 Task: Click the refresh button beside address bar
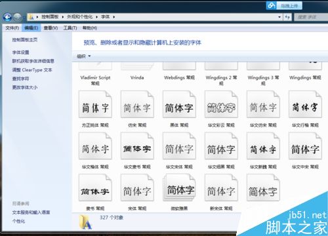coord(287,17)
